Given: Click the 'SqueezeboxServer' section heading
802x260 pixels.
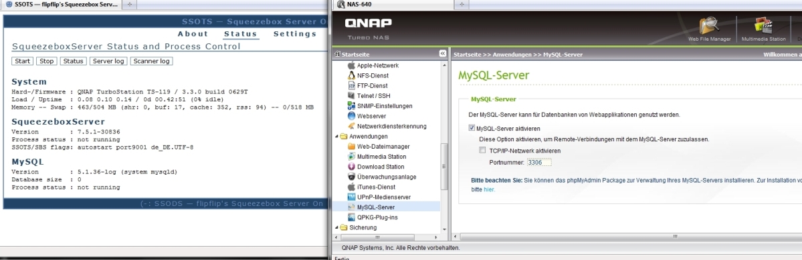Looking at the screenshot, I should (58, 122).
